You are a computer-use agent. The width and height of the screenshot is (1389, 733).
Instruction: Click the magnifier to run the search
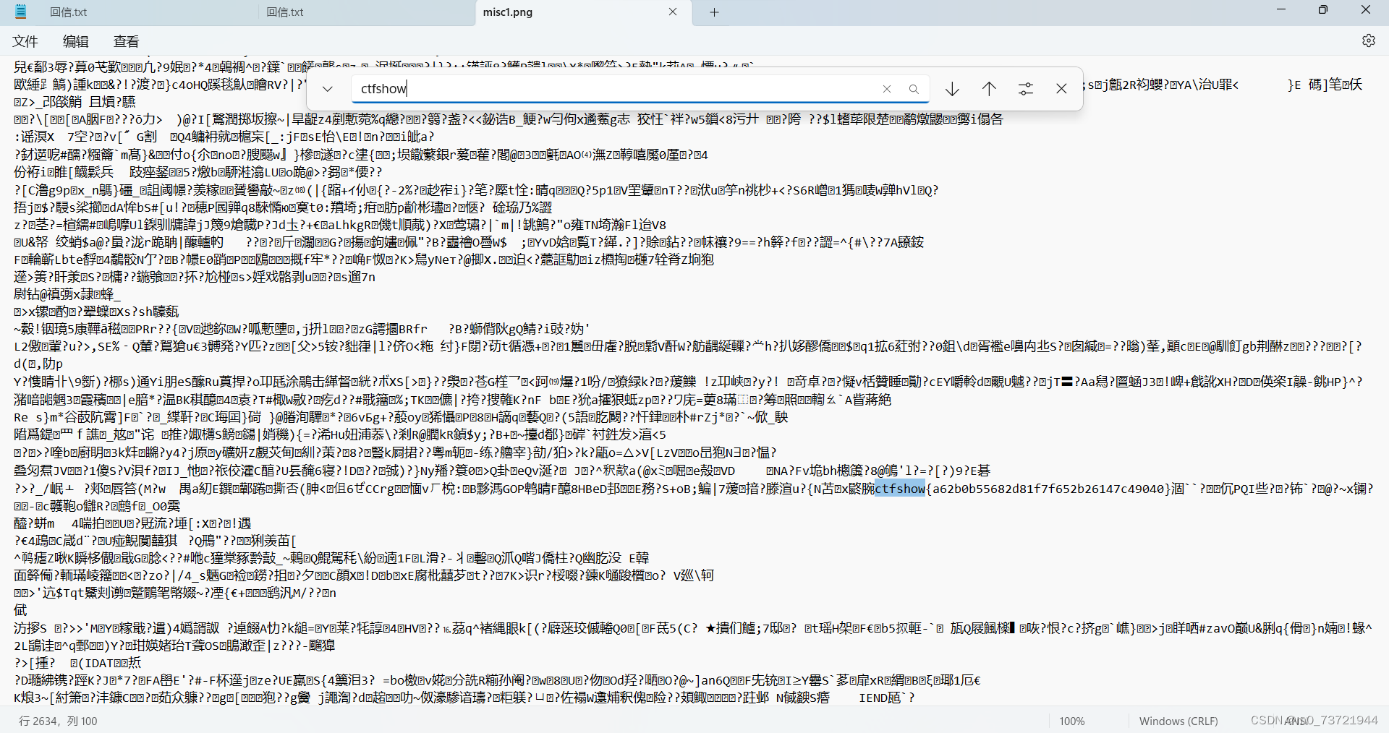914,88
